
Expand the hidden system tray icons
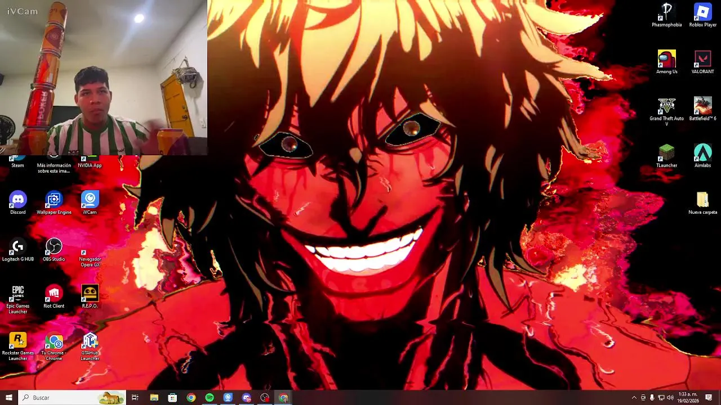click(x=634, y=398)
